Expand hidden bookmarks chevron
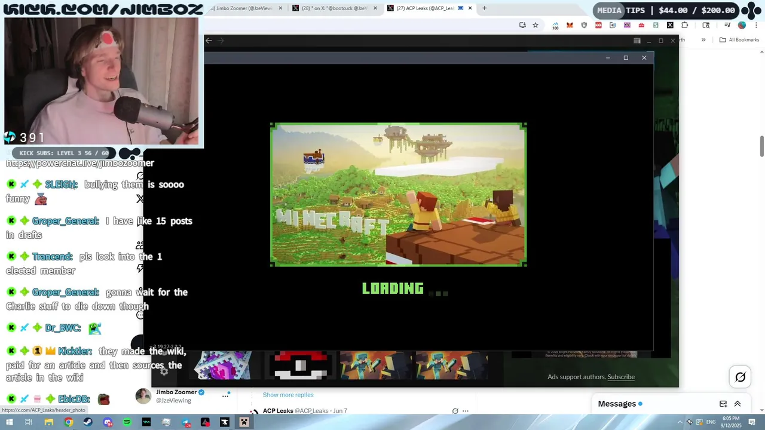This screenshot has width=765, height=430. click(x=703, y=40)
